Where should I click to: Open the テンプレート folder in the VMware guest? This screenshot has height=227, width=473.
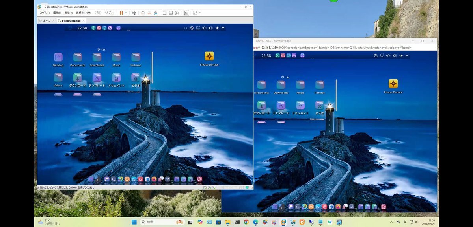[x=97, y=80]
